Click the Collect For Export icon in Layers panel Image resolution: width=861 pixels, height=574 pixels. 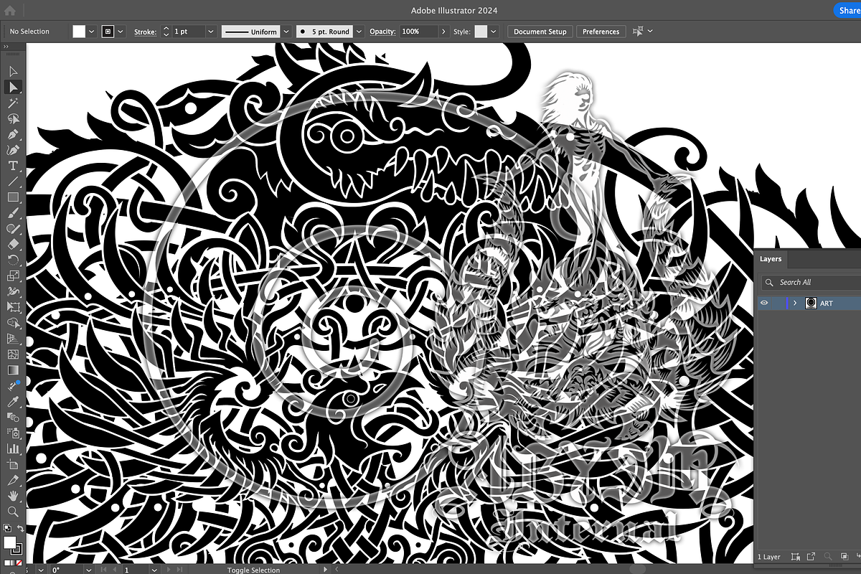(x=811, y=557)
